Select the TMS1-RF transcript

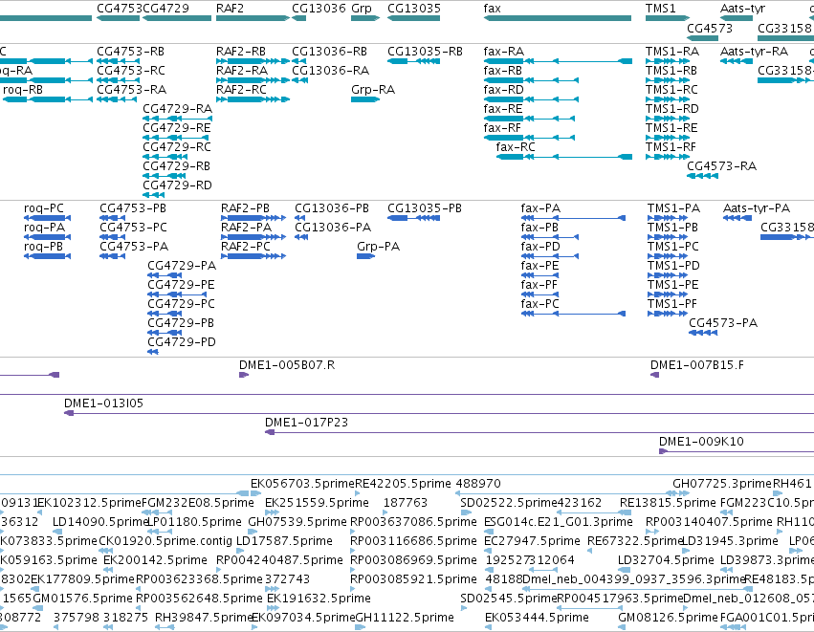671,147
